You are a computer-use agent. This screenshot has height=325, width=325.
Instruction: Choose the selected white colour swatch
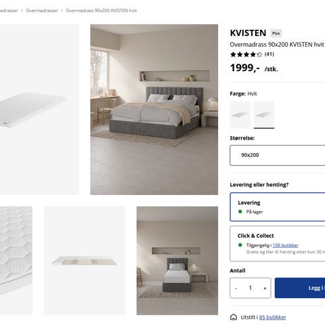264,114
